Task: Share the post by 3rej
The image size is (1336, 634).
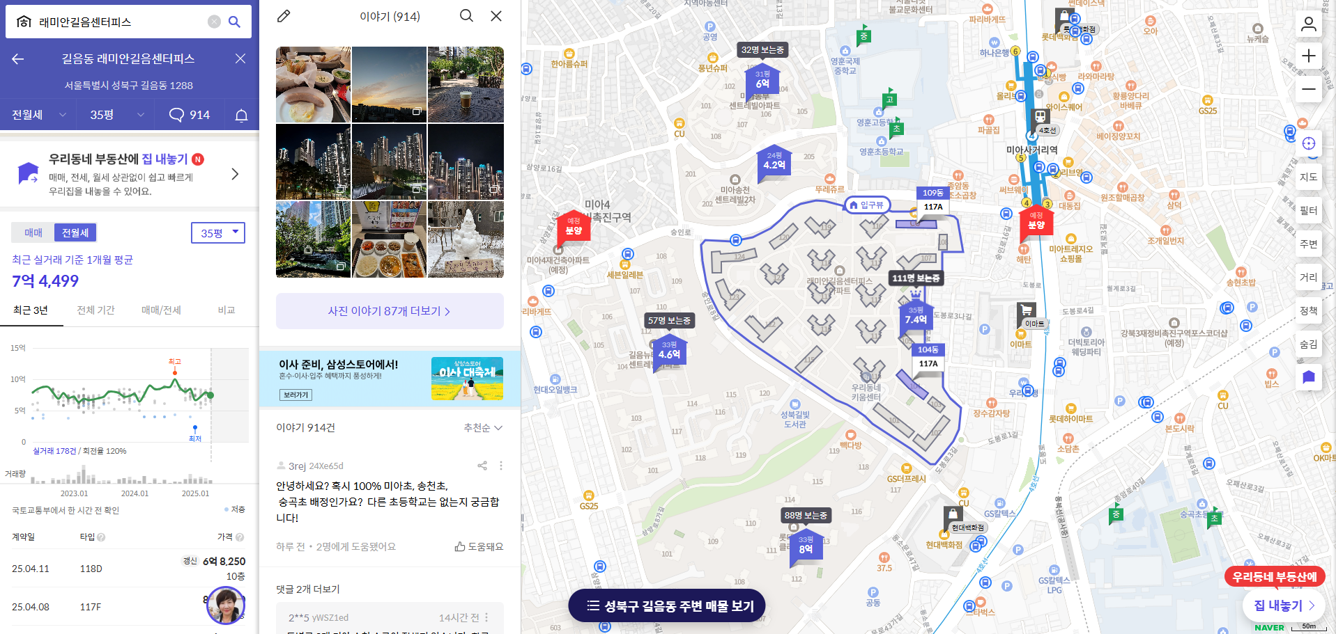Action: [482, 466]
